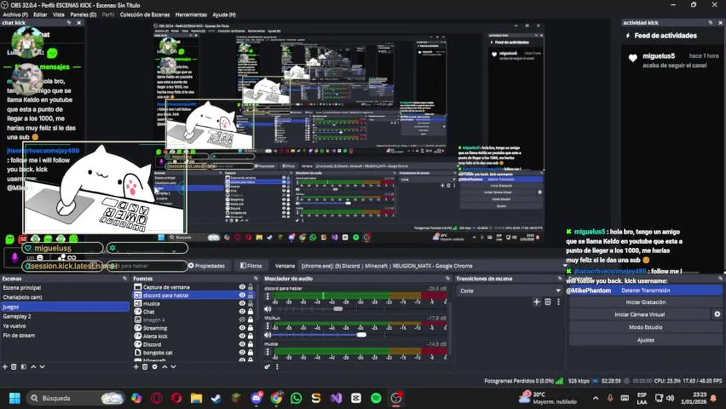This screenshot has height=409, width=726.
Task: Toggle lock on Discord source
Action: pos(251,344)
